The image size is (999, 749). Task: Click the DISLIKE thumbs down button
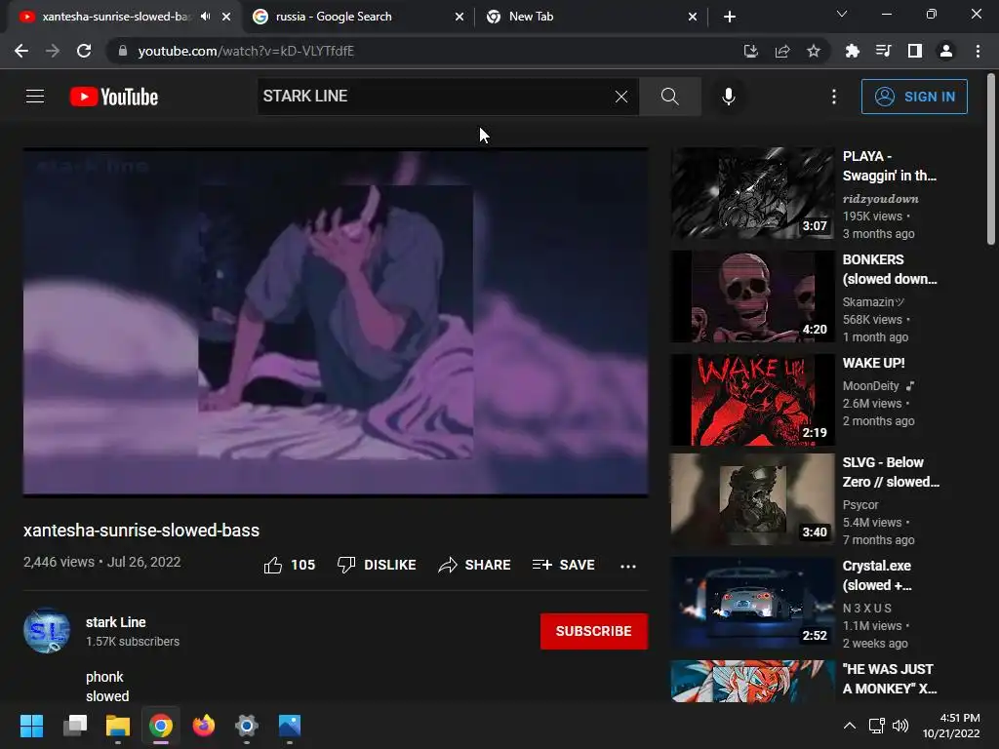377,565
